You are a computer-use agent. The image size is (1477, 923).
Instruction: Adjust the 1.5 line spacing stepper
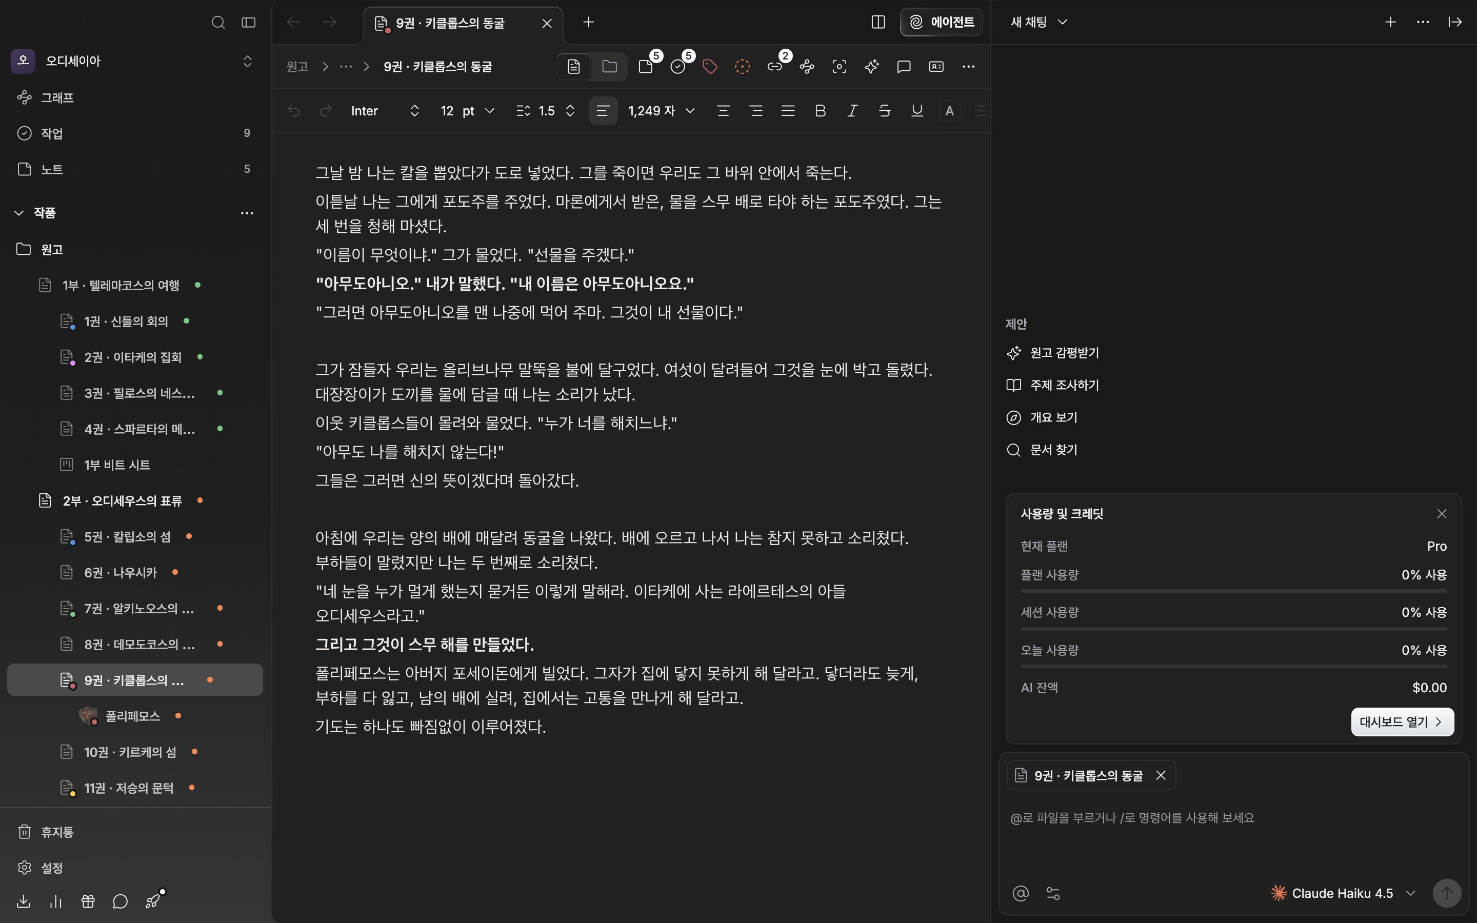[x=546, y=110]
